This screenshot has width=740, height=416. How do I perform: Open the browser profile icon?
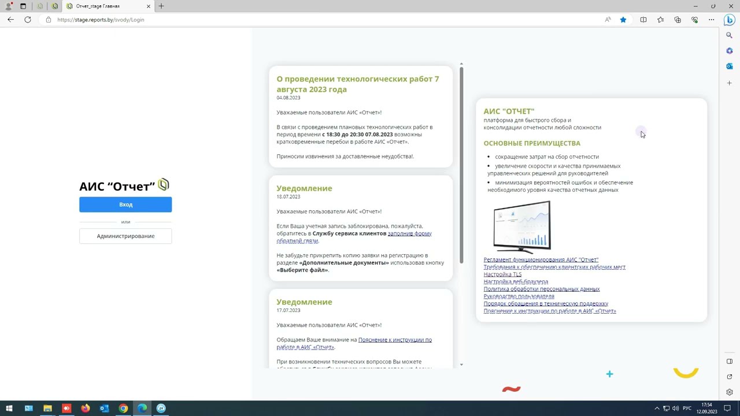[x=9, y=6]
